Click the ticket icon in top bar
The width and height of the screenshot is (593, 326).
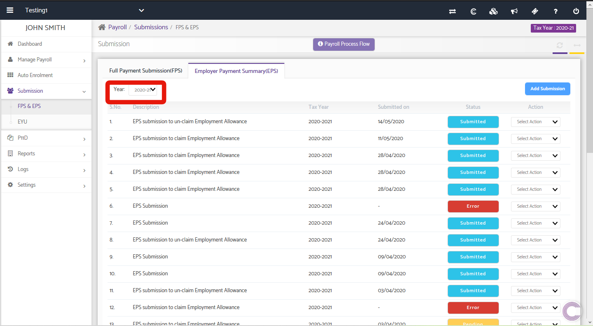tap(535, 12)
